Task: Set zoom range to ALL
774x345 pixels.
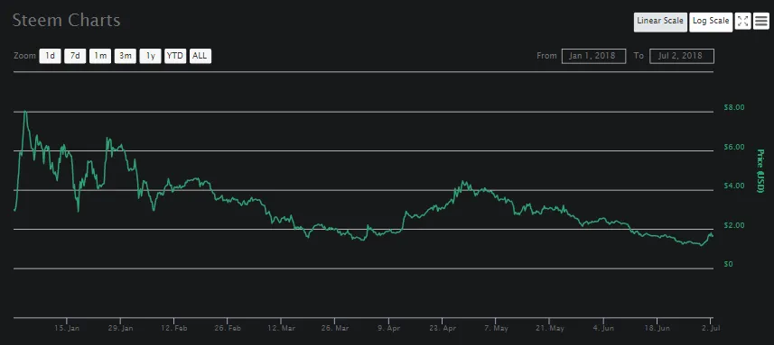Action: 200,56
